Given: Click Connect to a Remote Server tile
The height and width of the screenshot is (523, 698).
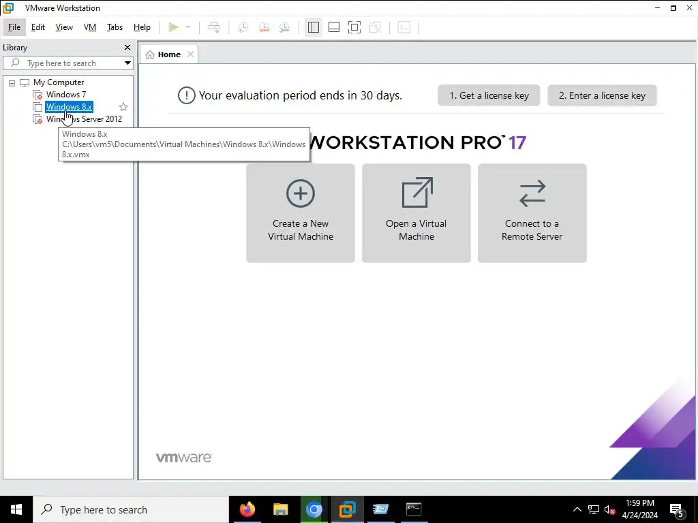Looking at the screenshot, I should point(532,213).
